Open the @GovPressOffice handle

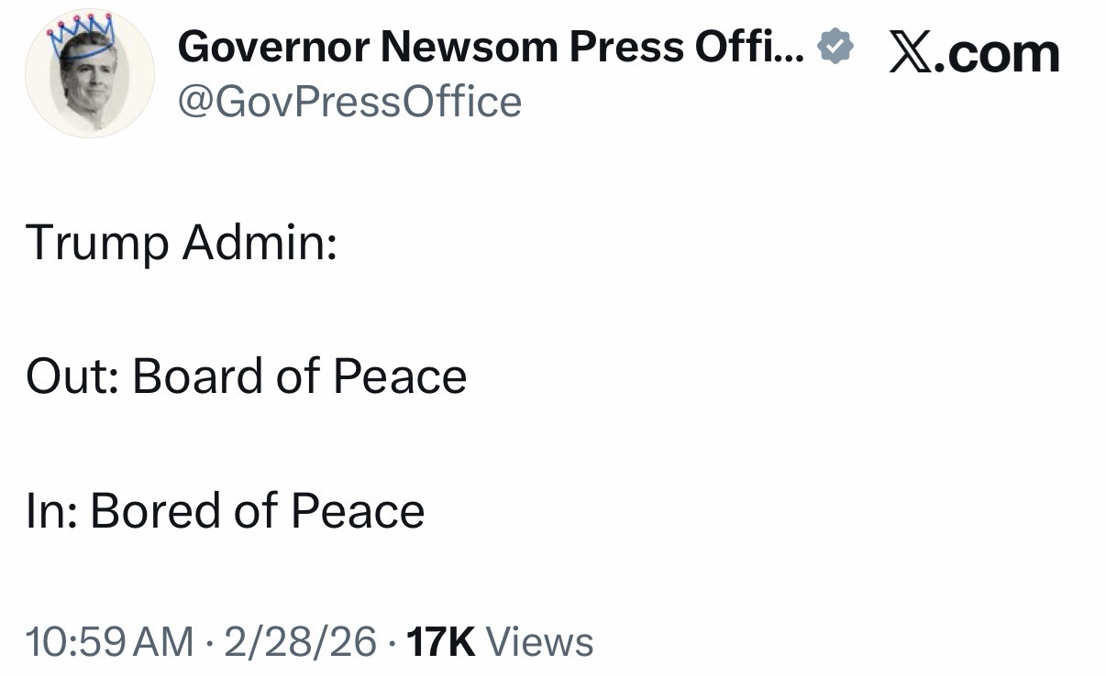click(x=349, y=102)
